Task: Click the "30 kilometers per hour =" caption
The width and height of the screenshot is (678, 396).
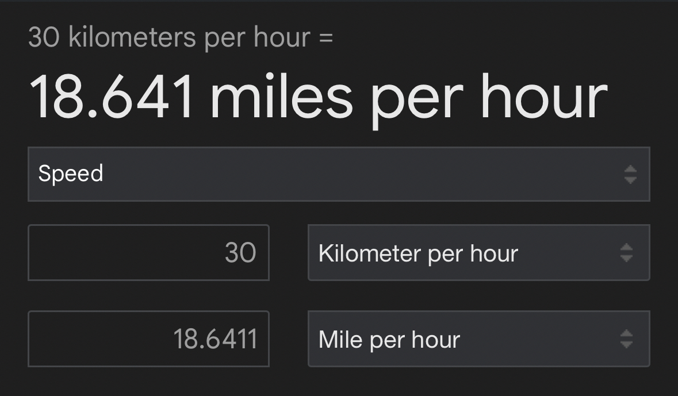Action: (x=181, y=38)
